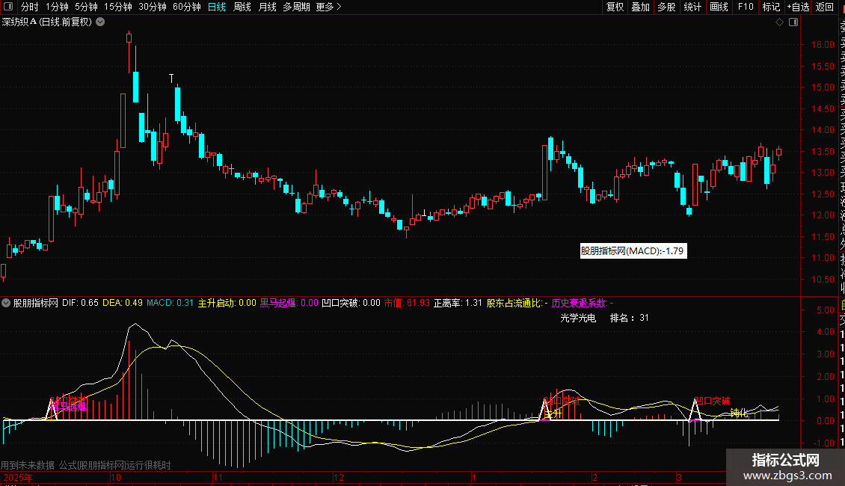Expand 更多 period options
845x486 pixels.
[x=328, y=7]
